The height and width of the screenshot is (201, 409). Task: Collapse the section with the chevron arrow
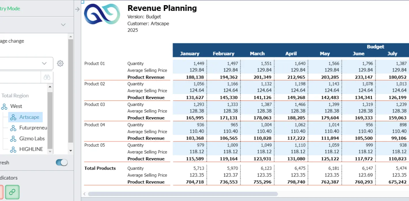pyautogui.click(x=63, y=25)
